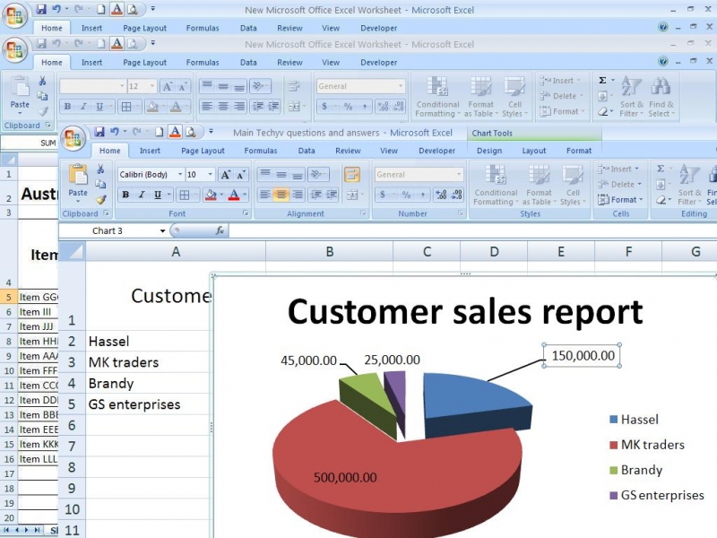Expand the Name Box dropdown showing Chart 3

click(162, 230)
